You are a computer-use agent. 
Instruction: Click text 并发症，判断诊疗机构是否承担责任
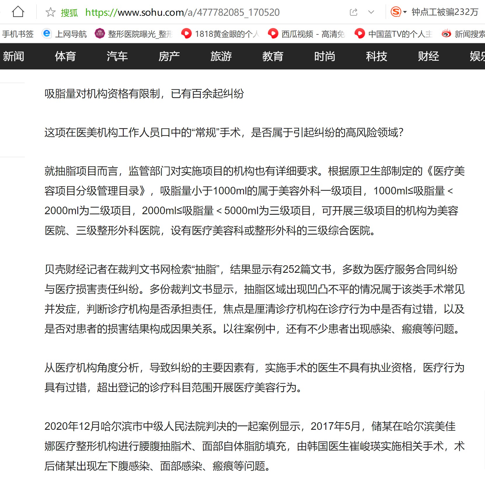pos(128,309)
